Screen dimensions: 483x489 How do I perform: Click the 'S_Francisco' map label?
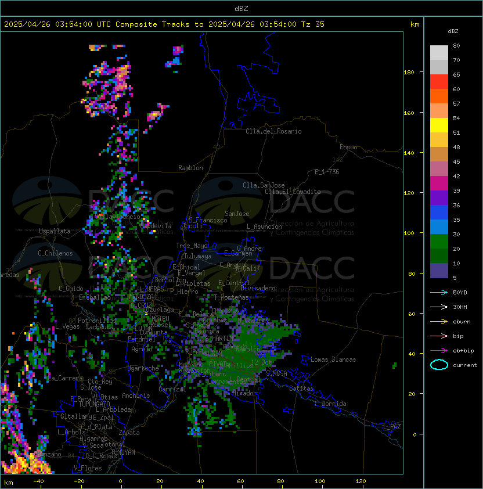208,220
